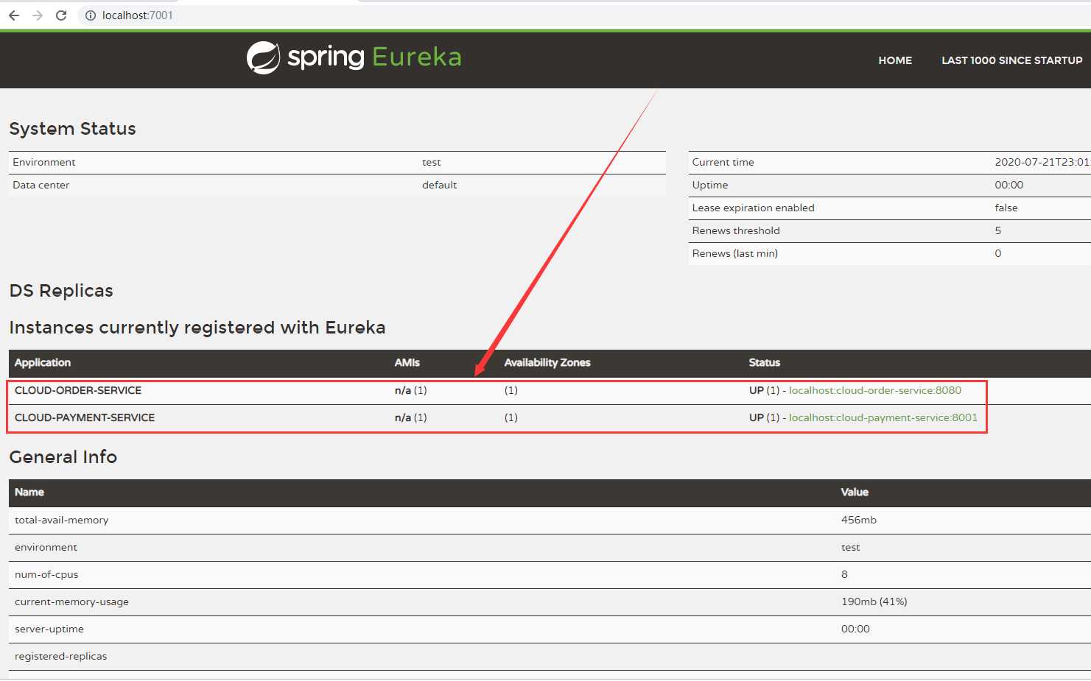Click the Data center label
Viewport: 1091px width, 681px height.
(x=41, y=185)
